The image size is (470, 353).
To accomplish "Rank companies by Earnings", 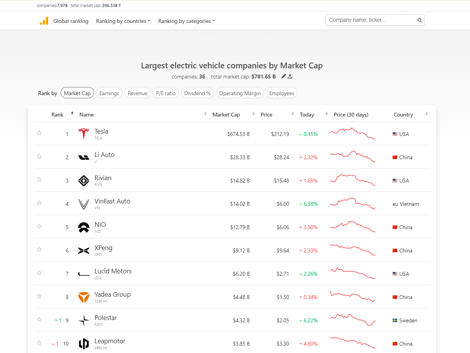I will (109, 93).
